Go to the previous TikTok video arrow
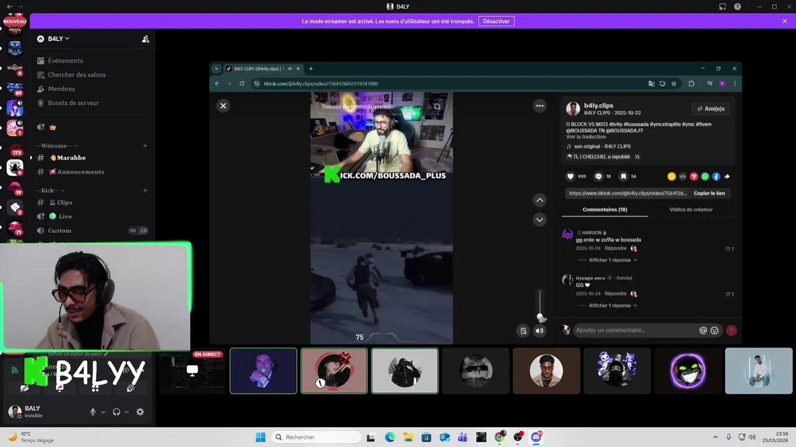The image size is (796, 447). pyautogui.click(x=540, y=200)
